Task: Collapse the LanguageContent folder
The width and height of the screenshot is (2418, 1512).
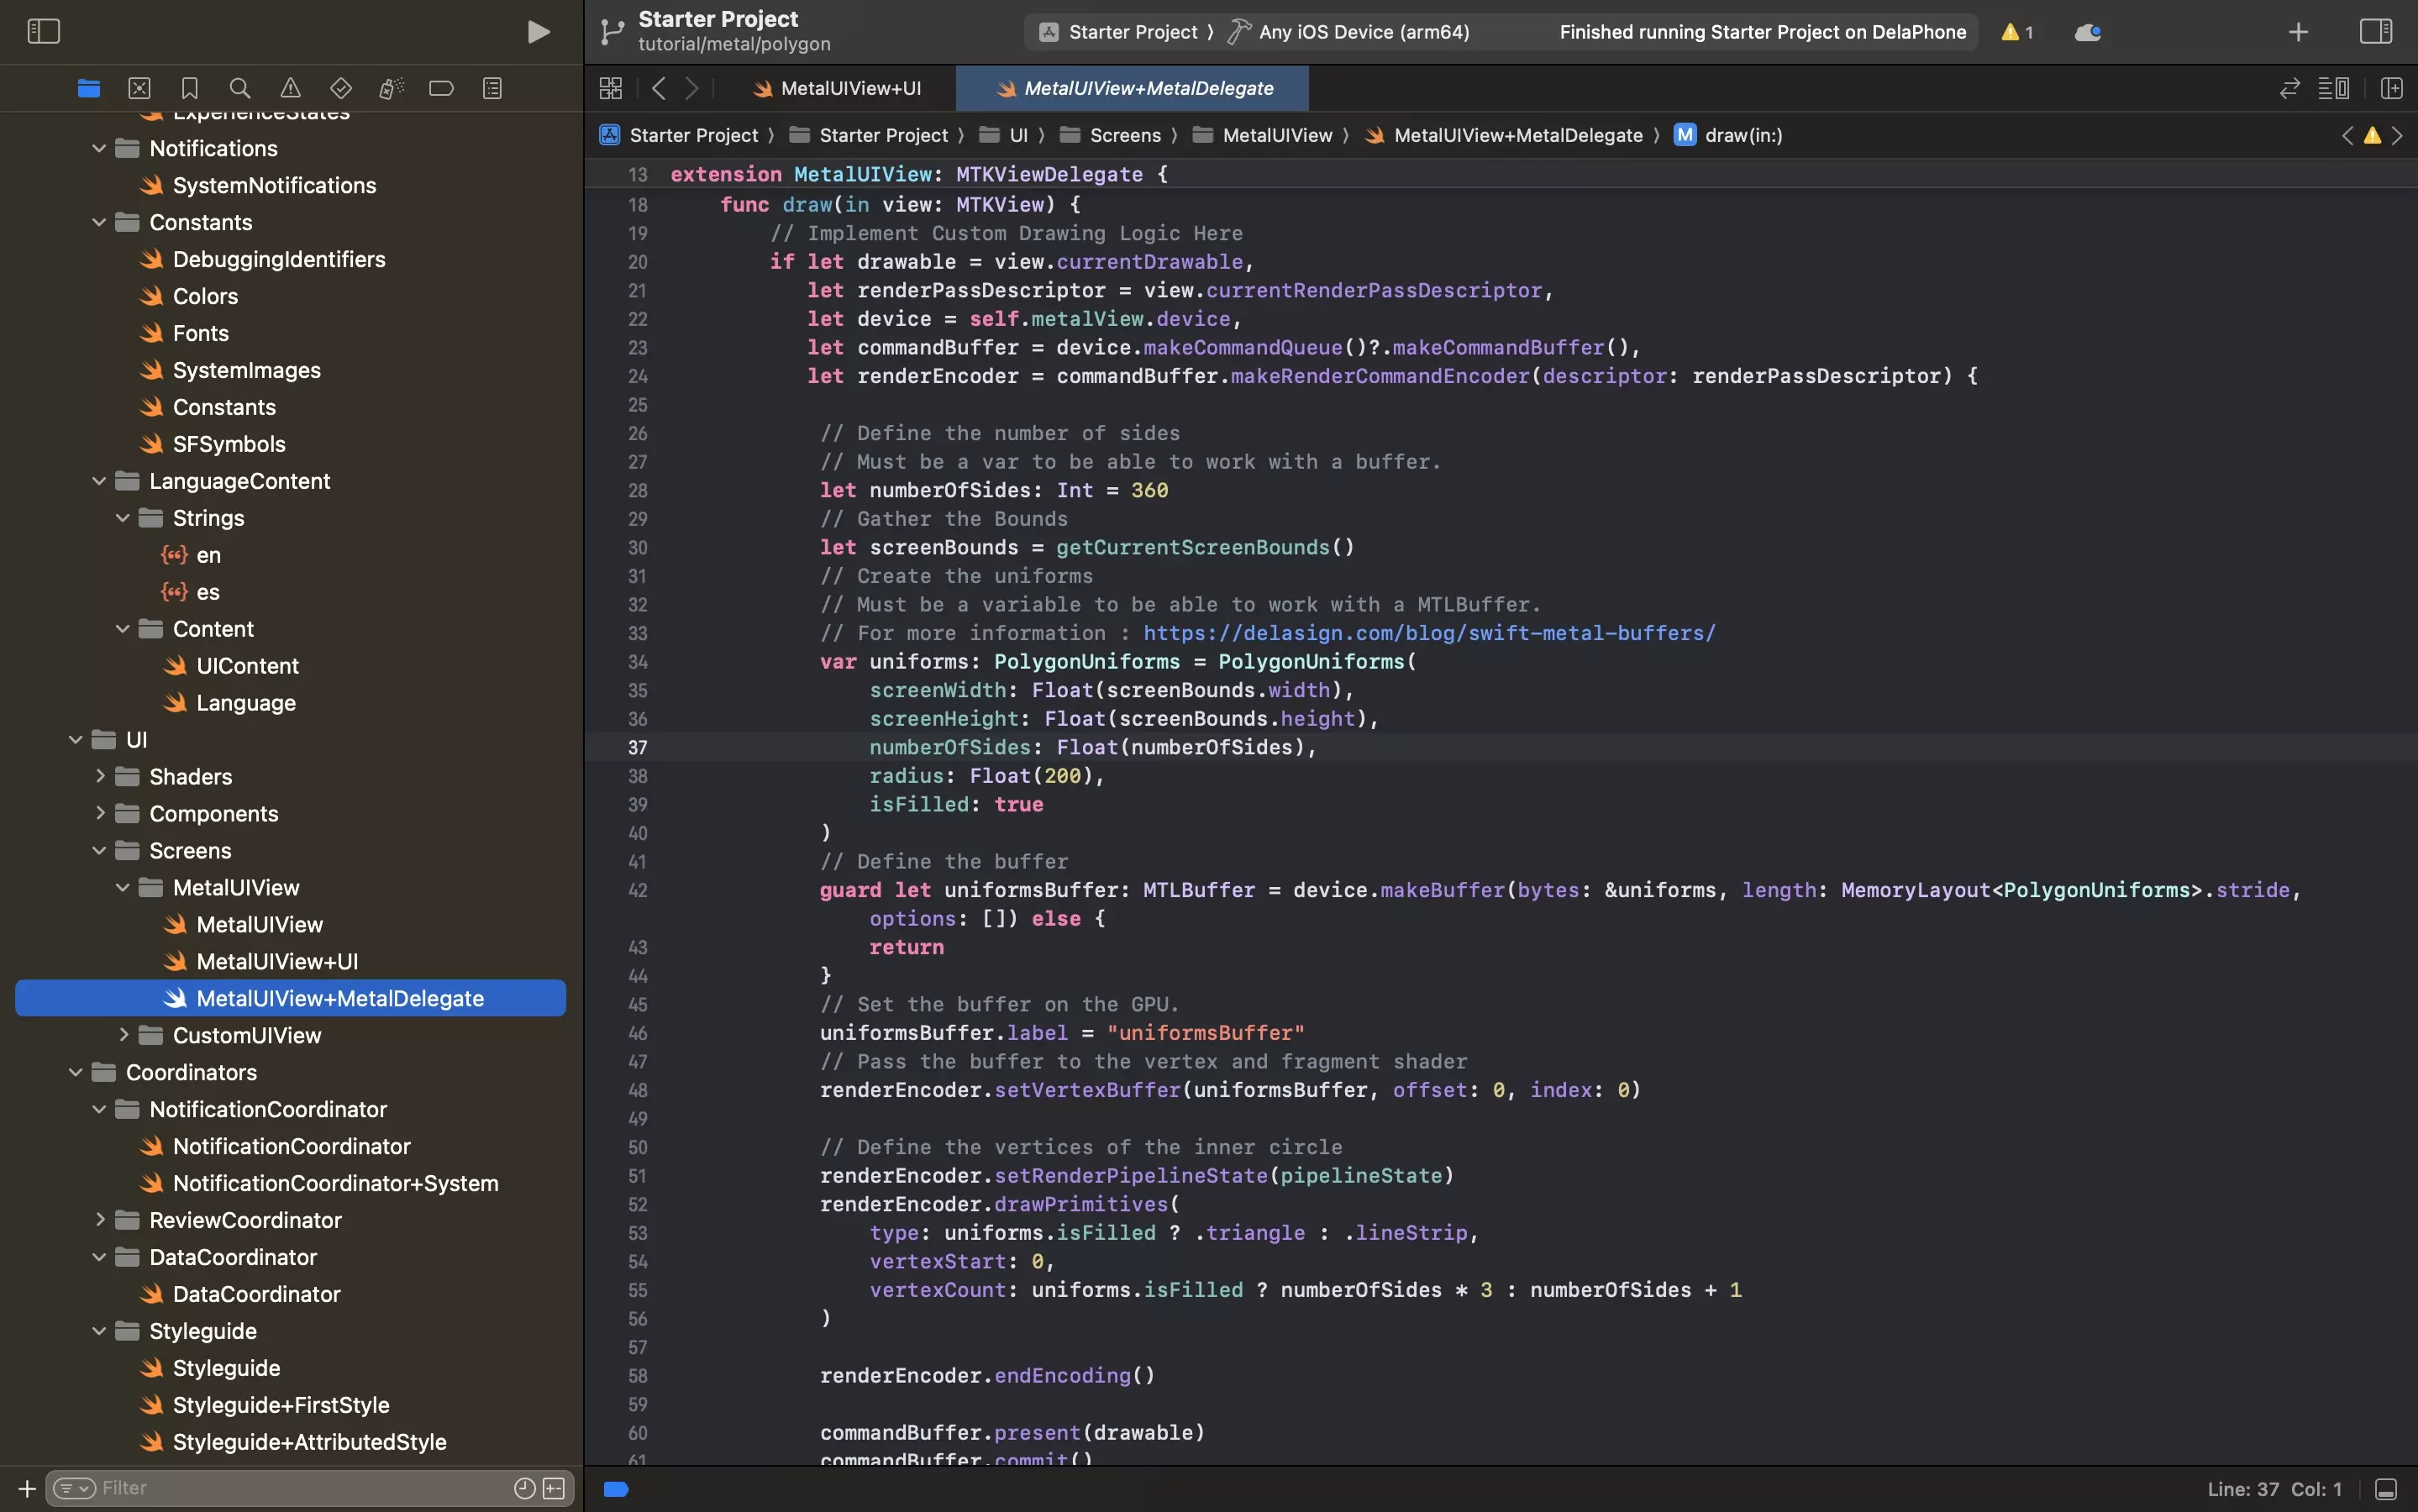Action: pos(99,481)
